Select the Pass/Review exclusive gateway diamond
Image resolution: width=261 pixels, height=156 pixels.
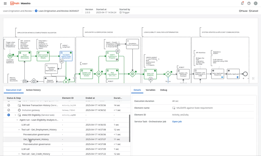[x=168, y=74]
